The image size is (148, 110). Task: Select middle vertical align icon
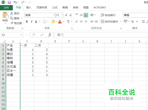pyautogui.click(x=81, y=15)
